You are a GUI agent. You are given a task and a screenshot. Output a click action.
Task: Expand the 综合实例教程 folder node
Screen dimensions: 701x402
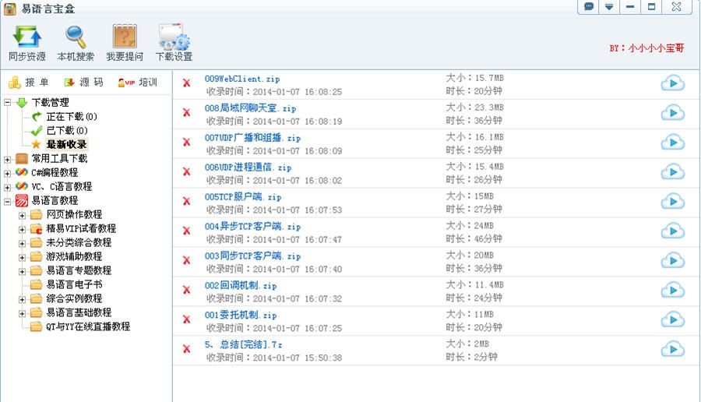[x=22, y=299]
